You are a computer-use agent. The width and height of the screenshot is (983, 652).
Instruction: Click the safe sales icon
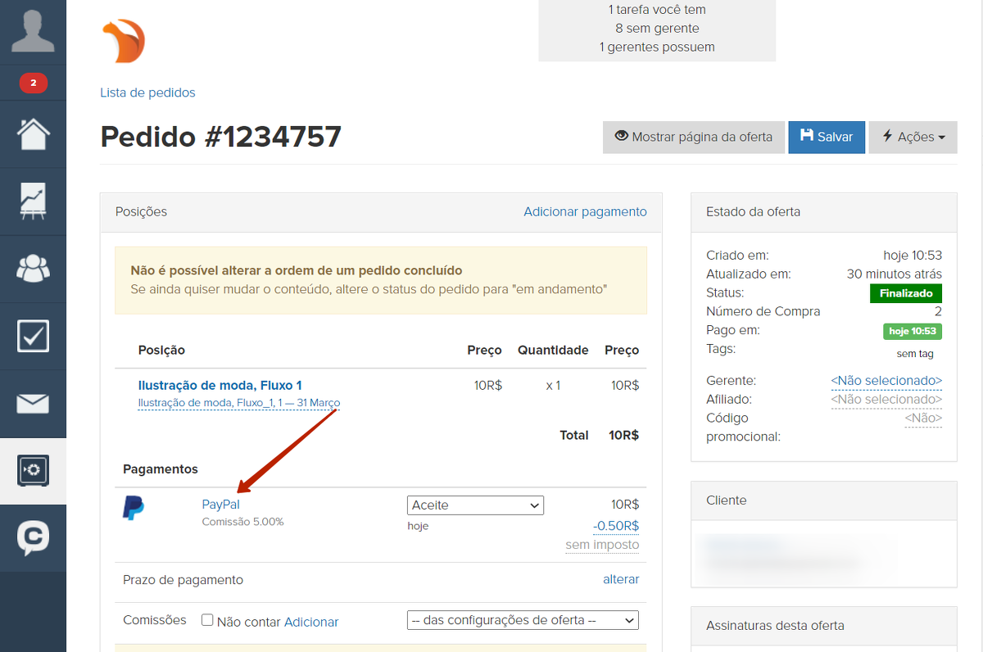coord(33,470)
